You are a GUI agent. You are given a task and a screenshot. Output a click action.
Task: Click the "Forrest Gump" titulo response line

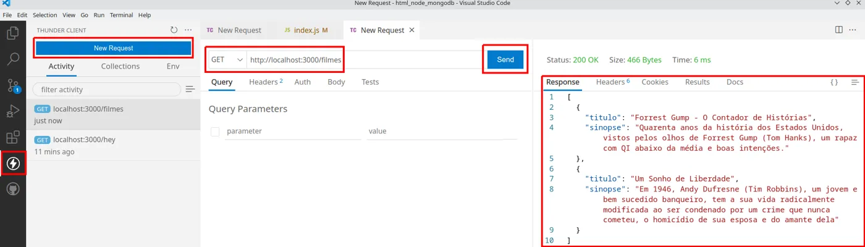pyautogui.click(x=701, y=117)
